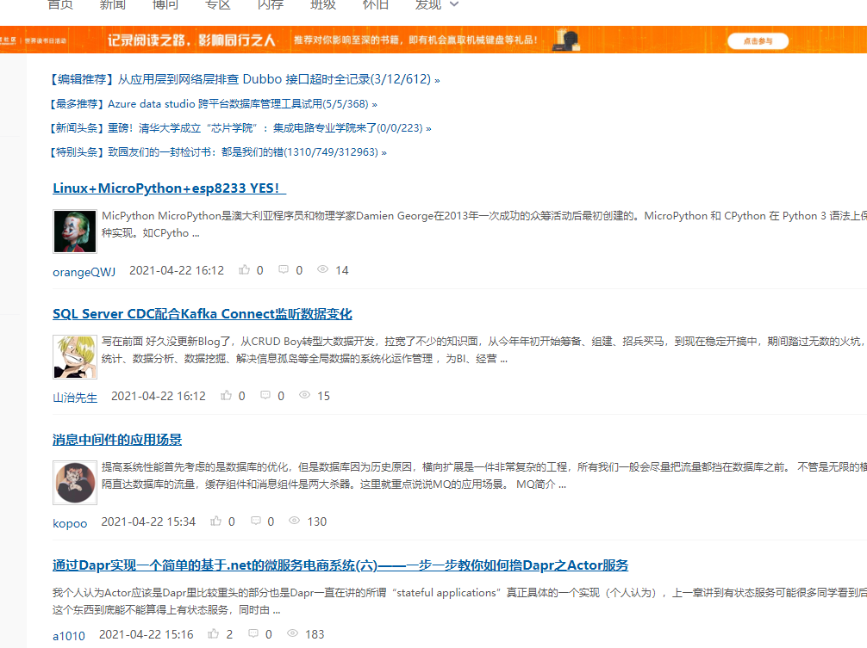Image resolution: width=867 pixels, height=648 pixels.
Task: Open comments icon on a1010's post
Action: tap(253, 634)
